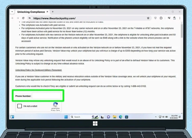Launch File Explorer from the taskbar
The width and height of the screenshot is (192, 138).
click(x=114, y=117)
